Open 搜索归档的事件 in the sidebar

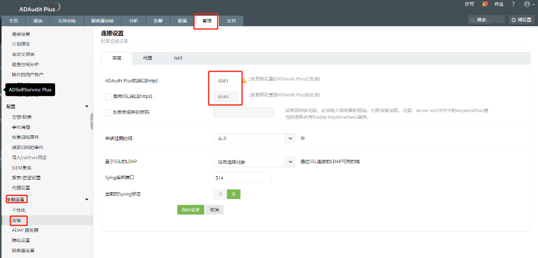[x=27, y=147]
